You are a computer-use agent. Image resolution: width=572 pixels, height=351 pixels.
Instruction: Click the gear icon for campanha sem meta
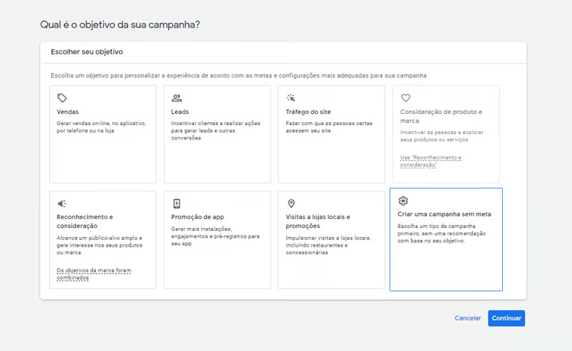403,200
